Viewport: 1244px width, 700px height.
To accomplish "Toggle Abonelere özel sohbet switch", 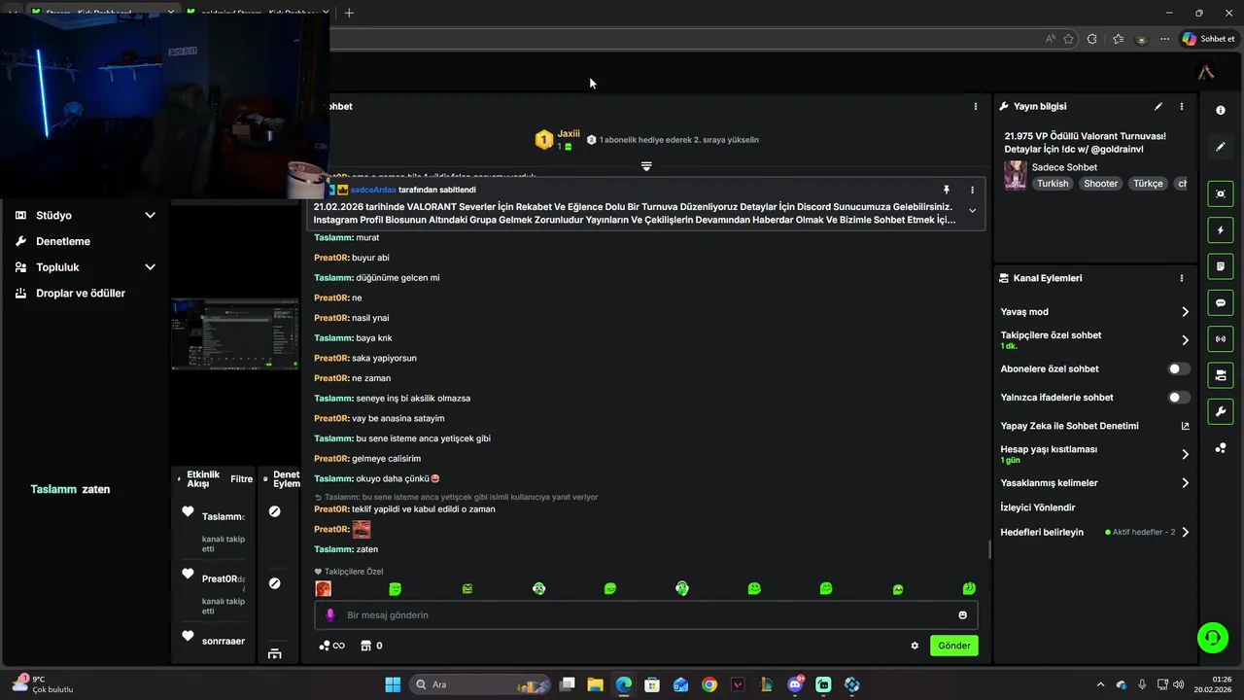I will [x=1178, y=369].
